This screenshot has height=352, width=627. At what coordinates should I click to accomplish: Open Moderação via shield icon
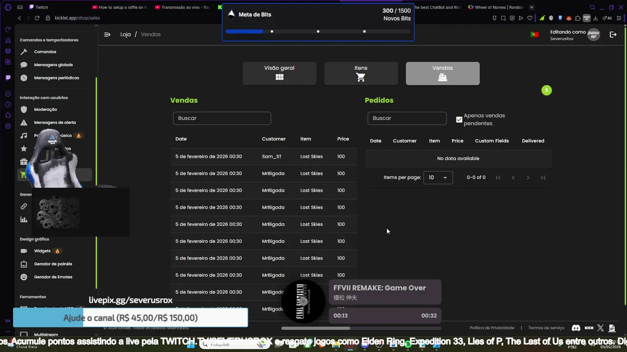pyautogui.click(x=24, y=110)
